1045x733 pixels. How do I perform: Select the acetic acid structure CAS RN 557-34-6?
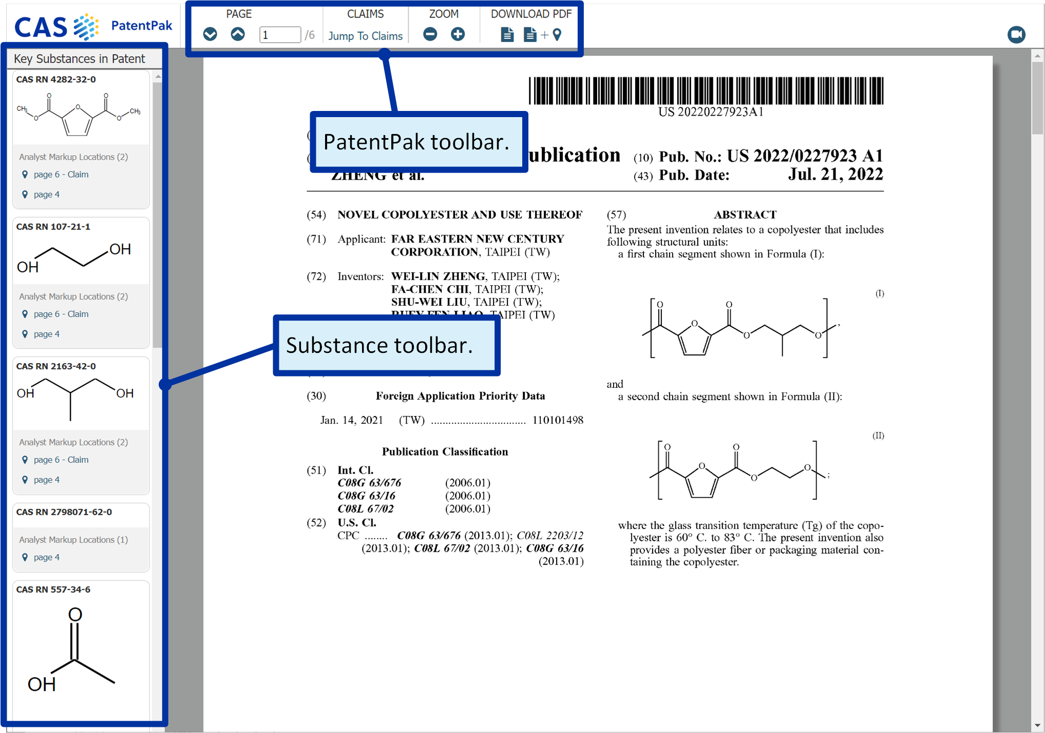(72, 650)
